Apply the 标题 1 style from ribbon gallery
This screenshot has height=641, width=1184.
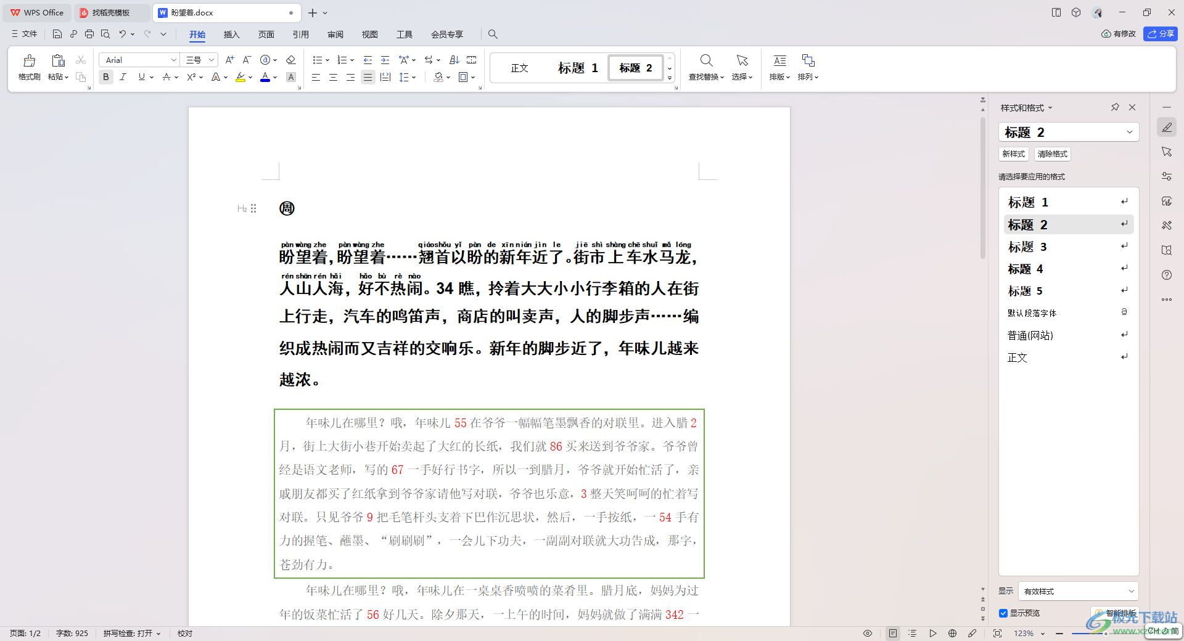tap(578, 68)
